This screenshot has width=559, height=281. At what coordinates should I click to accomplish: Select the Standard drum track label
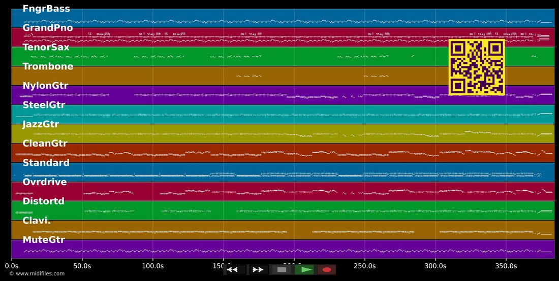46,162
